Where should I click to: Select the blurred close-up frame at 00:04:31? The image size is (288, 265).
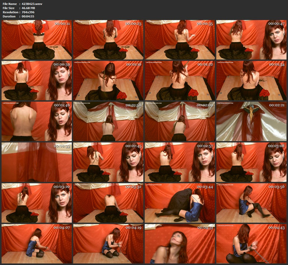(180, 244)
